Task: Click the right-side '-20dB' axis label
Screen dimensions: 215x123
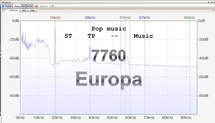Action: pyautogui.click(x=203, y=39)
